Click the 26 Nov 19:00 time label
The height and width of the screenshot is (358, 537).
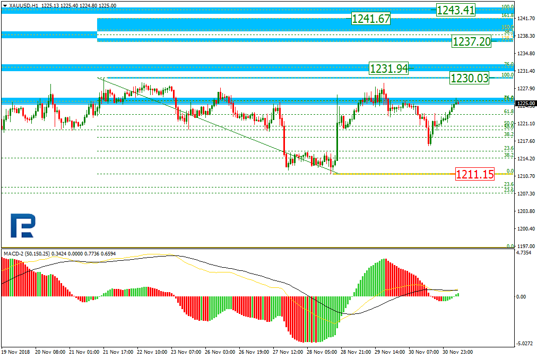254,352
